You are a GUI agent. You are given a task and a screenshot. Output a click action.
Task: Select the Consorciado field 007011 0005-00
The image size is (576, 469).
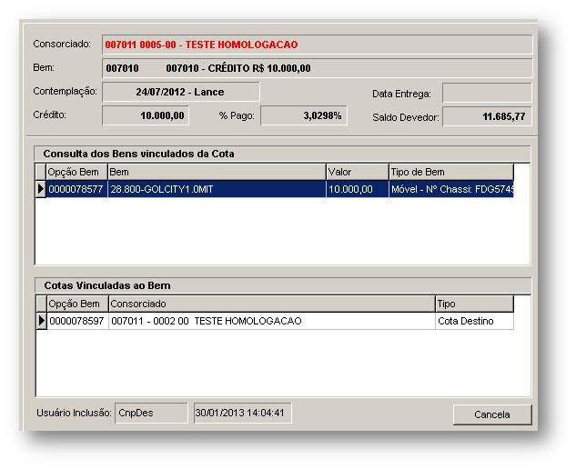318,45
